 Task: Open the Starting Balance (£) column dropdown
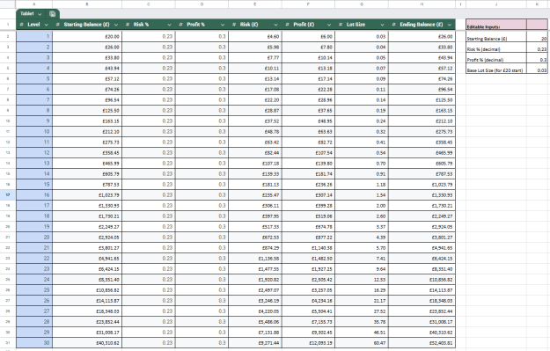[116, 25]
